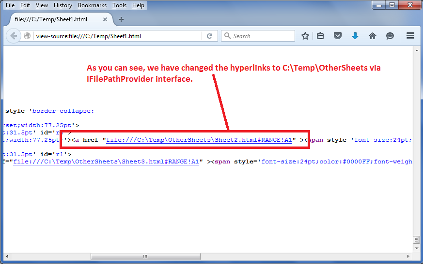Go to the Home page
The width and height of the screenshot is (423, 264).
373,36
